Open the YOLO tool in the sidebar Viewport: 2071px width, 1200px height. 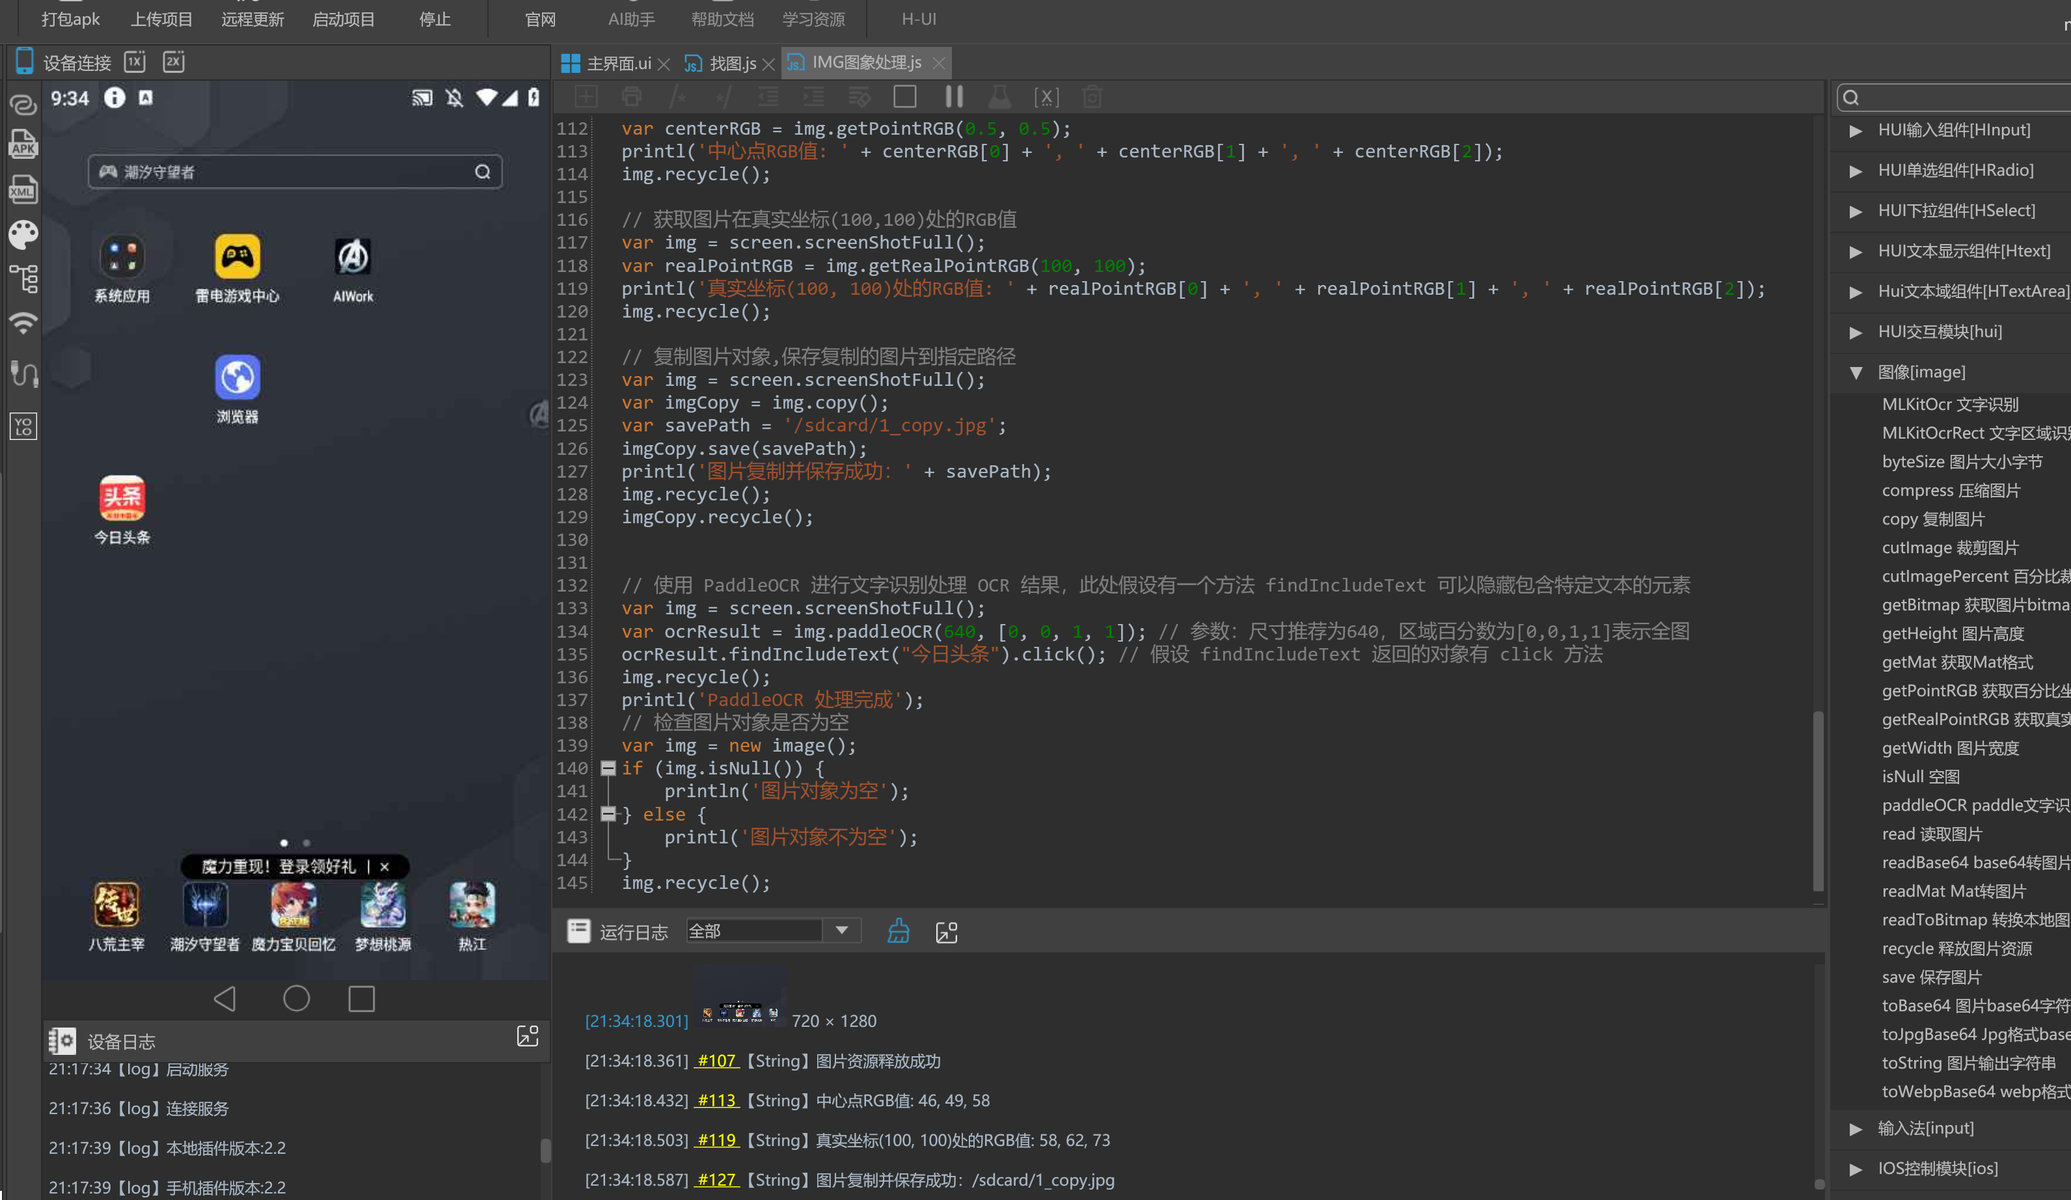click(23, 426)
